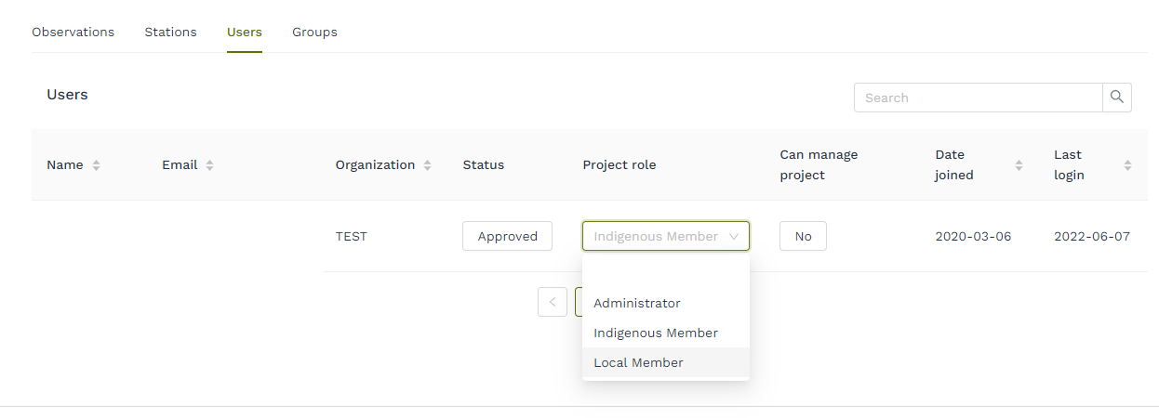1159x418 pixels.
Task: Sort by Date joined column arrows
Action: pyautogui.click(x=1019, y=165)
